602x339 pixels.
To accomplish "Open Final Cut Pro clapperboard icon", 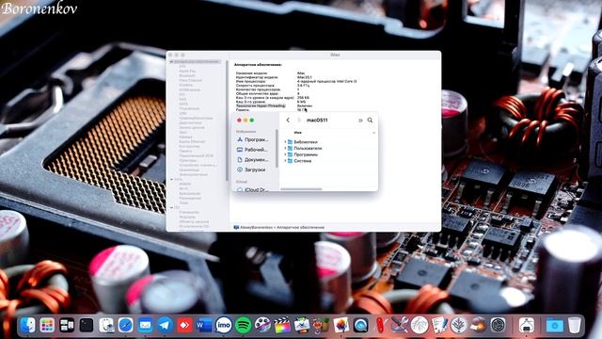I will pos(282,326).
